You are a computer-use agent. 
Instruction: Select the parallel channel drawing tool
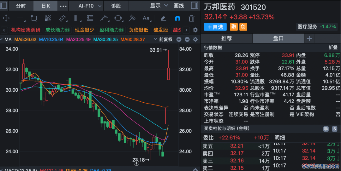[x=63, y=18]
